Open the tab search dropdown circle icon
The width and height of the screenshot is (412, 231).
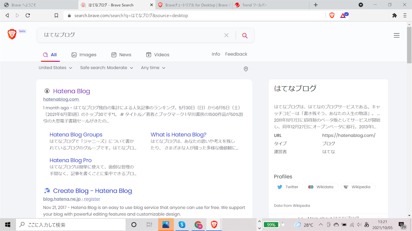tap(361, 5)
